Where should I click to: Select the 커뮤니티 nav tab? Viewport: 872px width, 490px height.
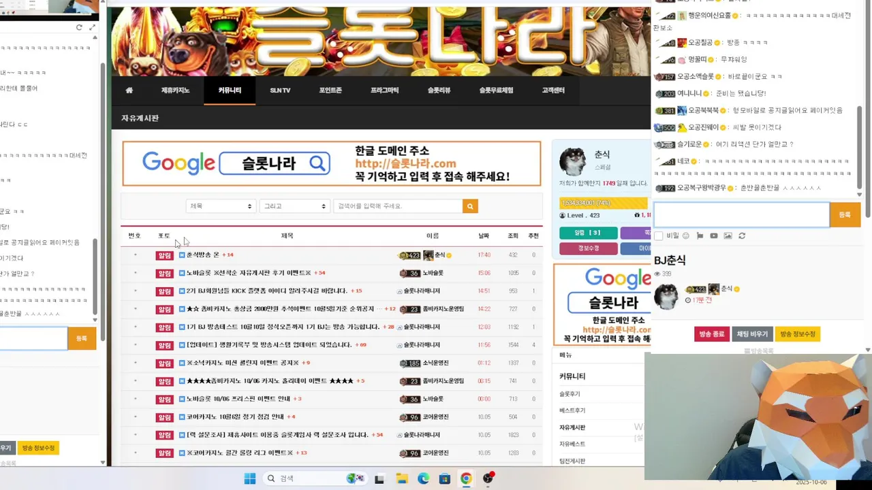coord(230,91)
